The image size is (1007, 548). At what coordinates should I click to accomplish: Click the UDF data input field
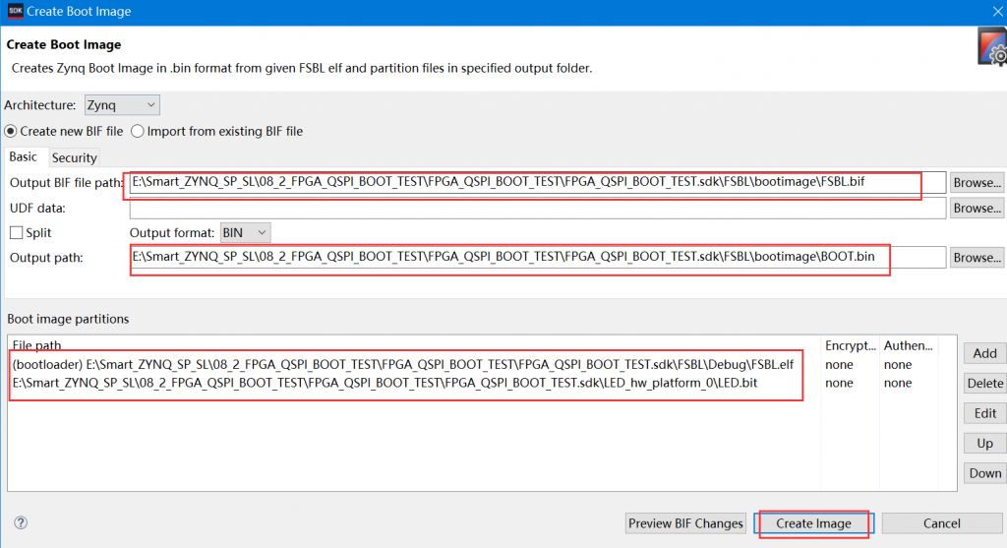pos(537,209)
